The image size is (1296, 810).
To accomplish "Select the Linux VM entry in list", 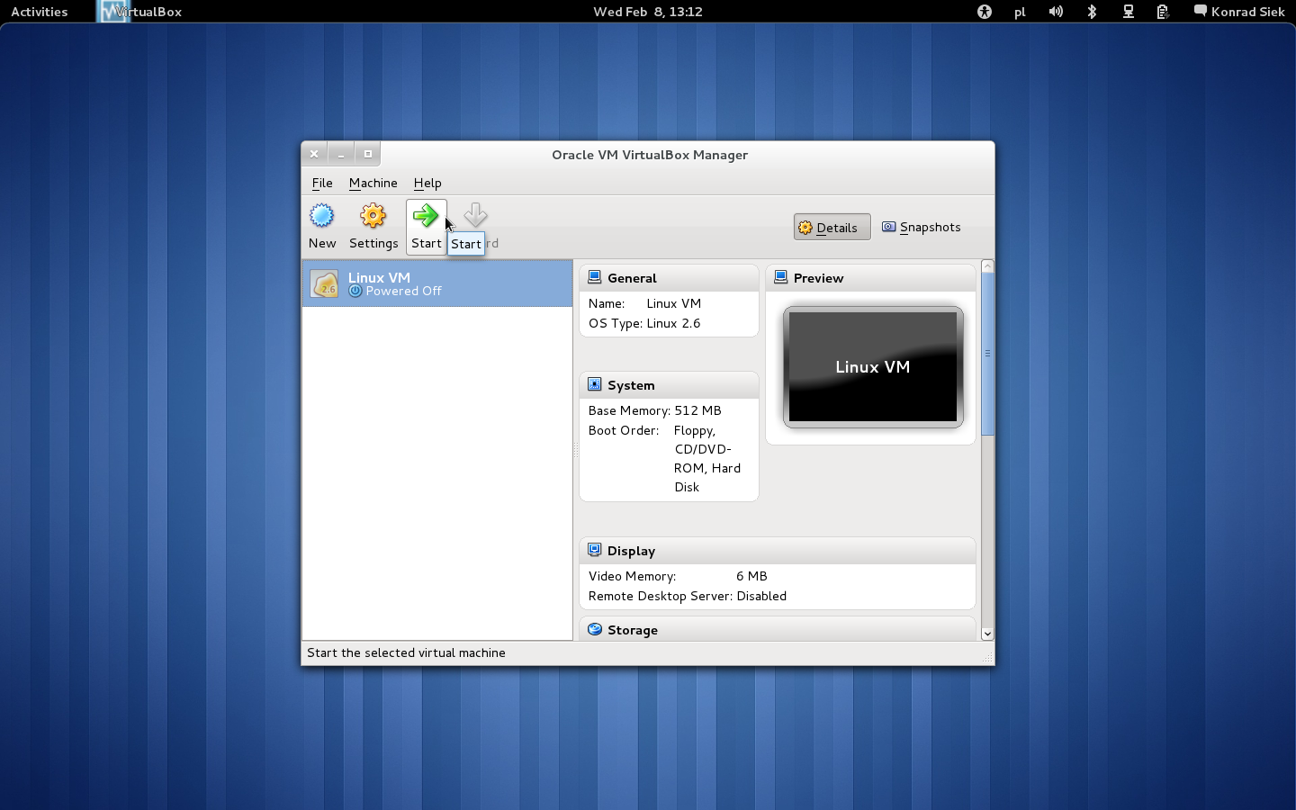I will tap(437, 283).
